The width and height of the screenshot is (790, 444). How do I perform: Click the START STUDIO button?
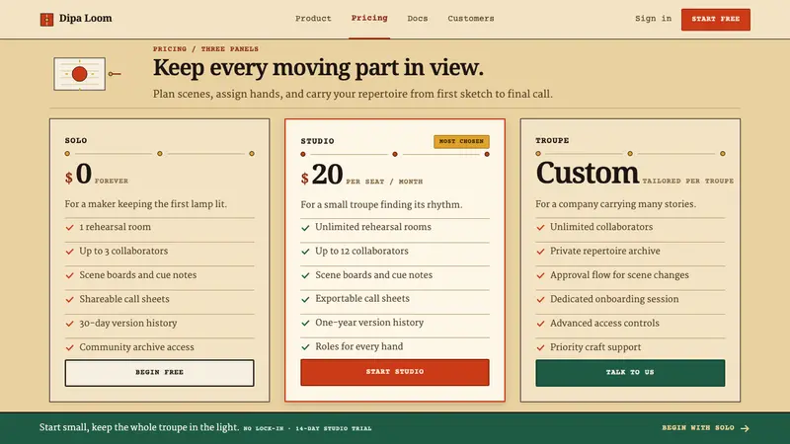[394, 372]
